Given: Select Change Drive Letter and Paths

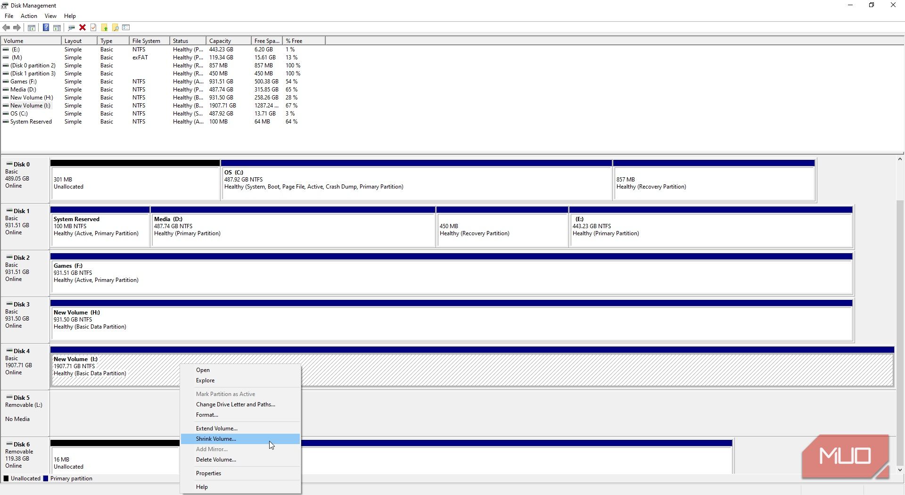Looking at the screenshot, I should [240, 404].
